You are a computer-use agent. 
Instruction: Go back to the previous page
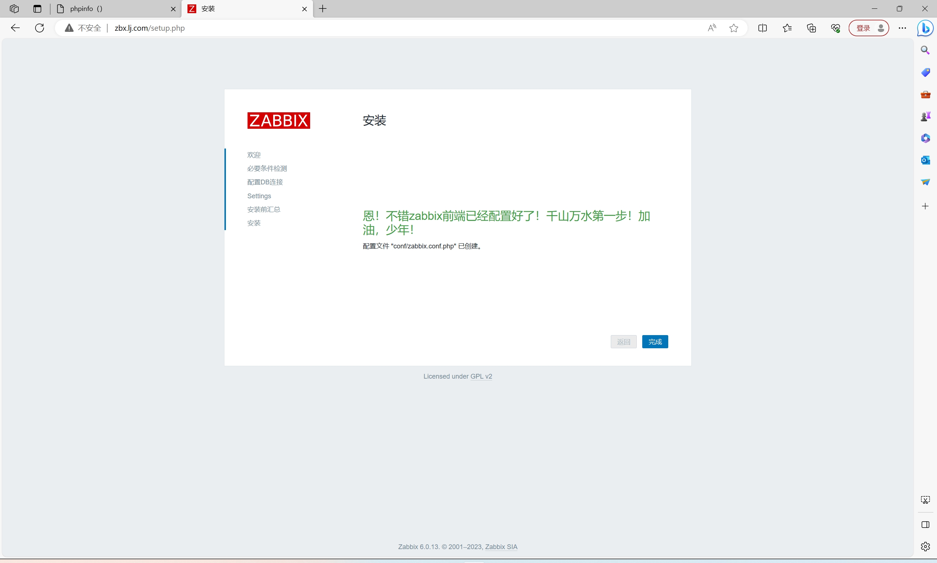pos(15,28)
